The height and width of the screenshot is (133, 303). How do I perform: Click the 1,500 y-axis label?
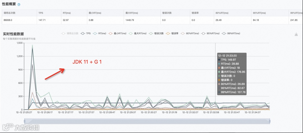19,43
